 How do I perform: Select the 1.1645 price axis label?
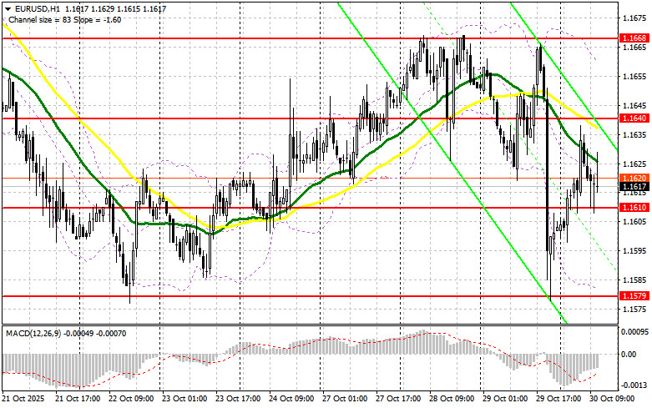pos(635,105)
